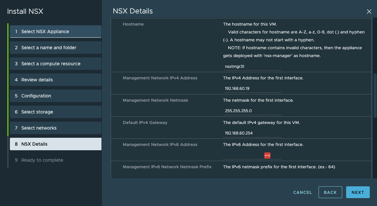Go to step 1 Select NSX Appliance
Viewport: 377px width, 206px height.
pyautogui.click(x=55, y=31)
